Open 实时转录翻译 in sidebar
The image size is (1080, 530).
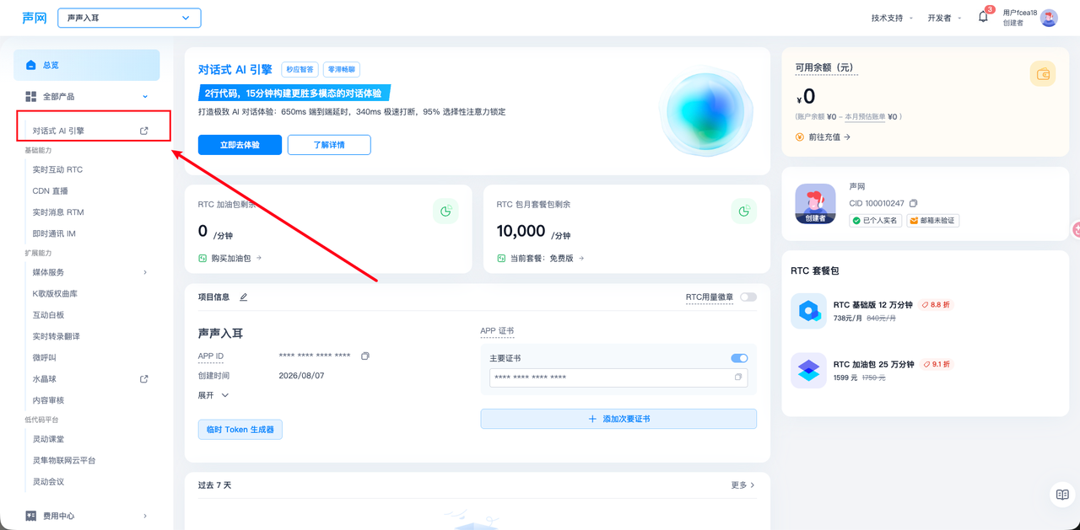pyautogui.click(x=57, y=336)
